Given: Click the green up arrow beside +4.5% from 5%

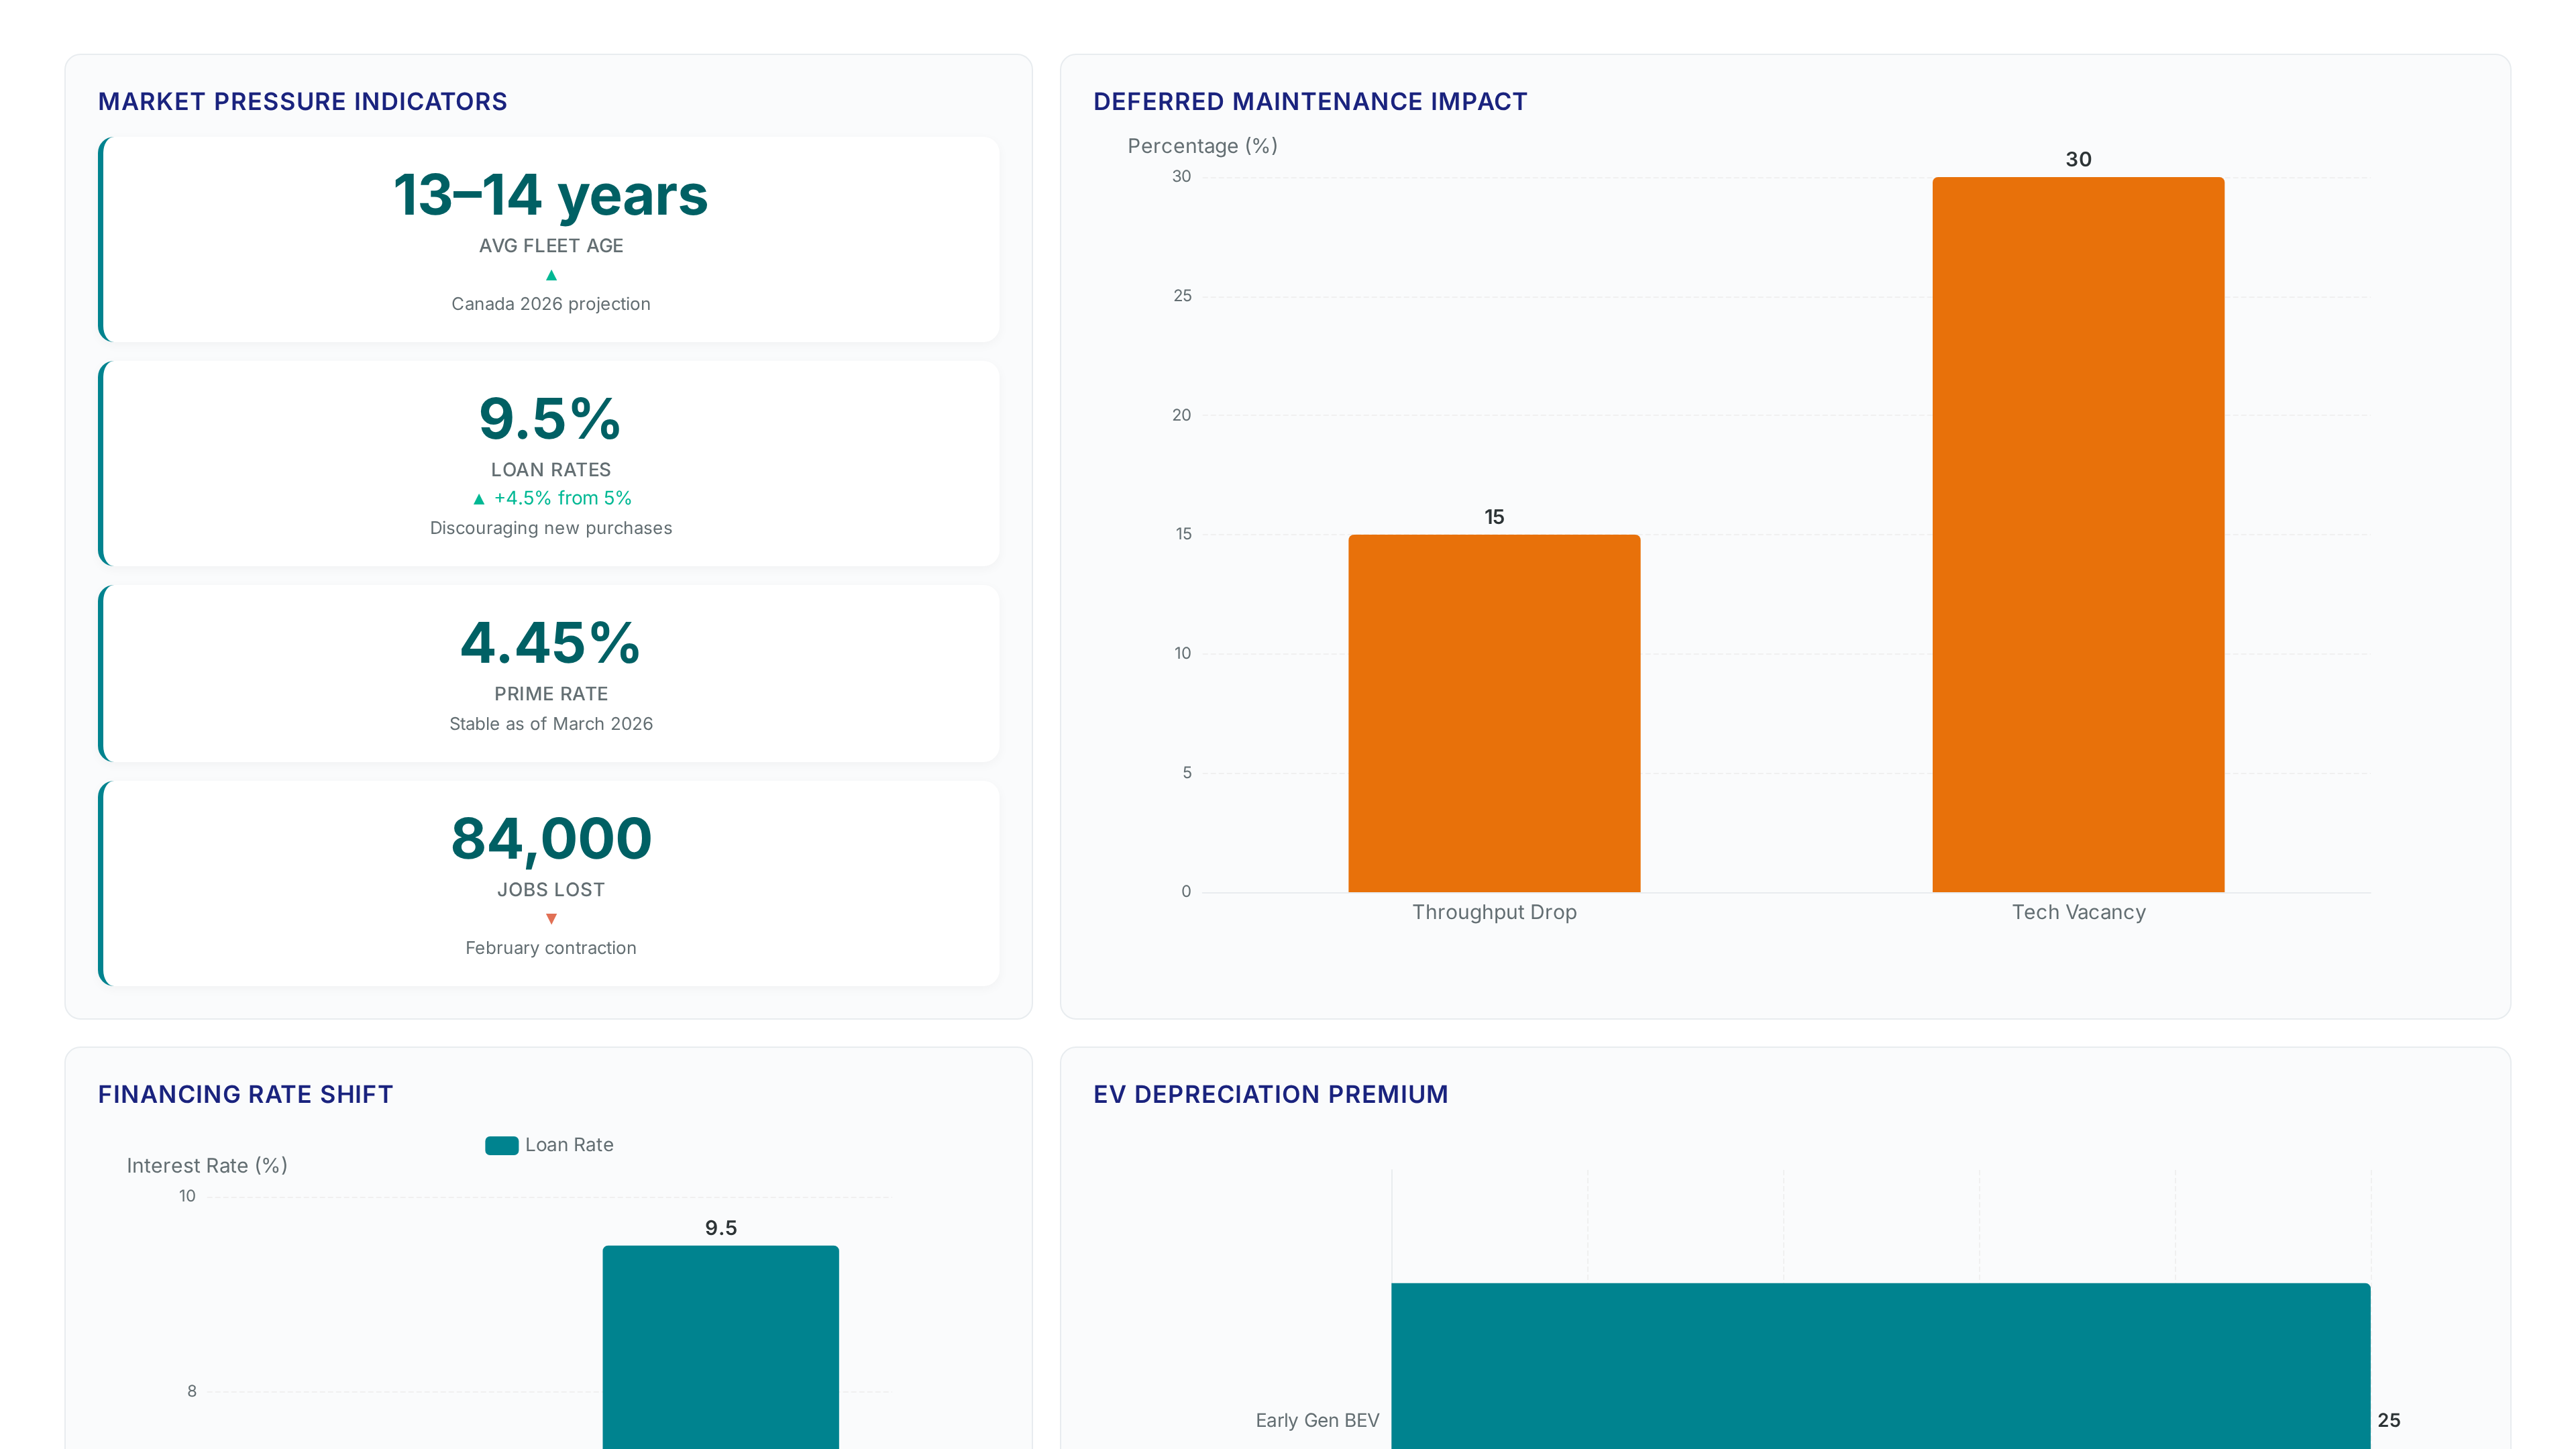Looking at the screenshot, I should (x=479, y=499).
